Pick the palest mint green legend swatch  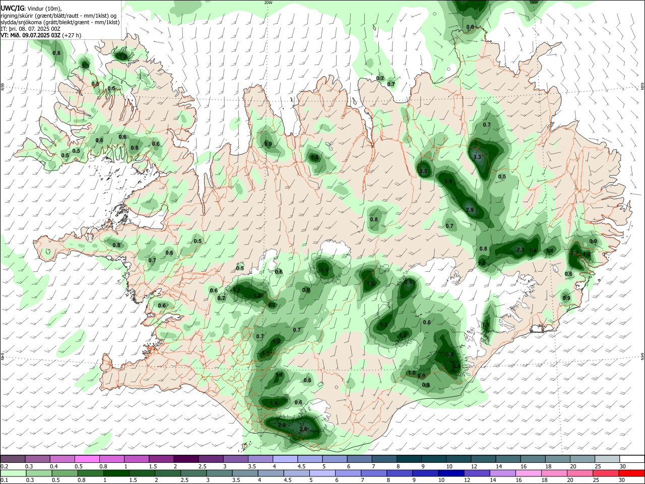pyautogui.click(x=13, y=473)
